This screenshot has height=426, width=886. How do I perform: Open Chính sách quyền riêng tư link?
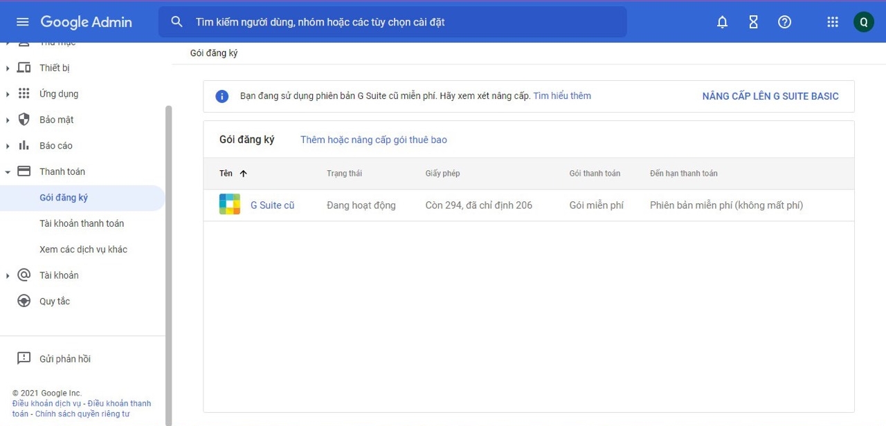click(x=82, y=414)
